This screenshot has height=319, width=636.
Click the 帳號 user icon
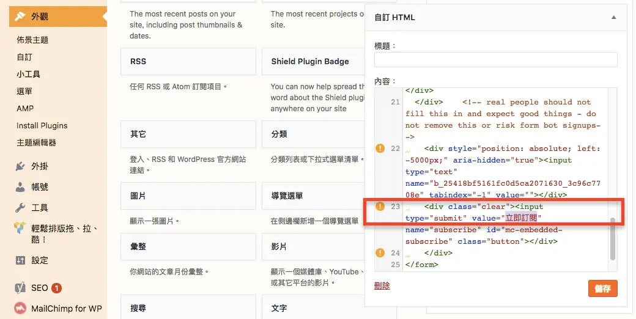(x=20, y=187)
